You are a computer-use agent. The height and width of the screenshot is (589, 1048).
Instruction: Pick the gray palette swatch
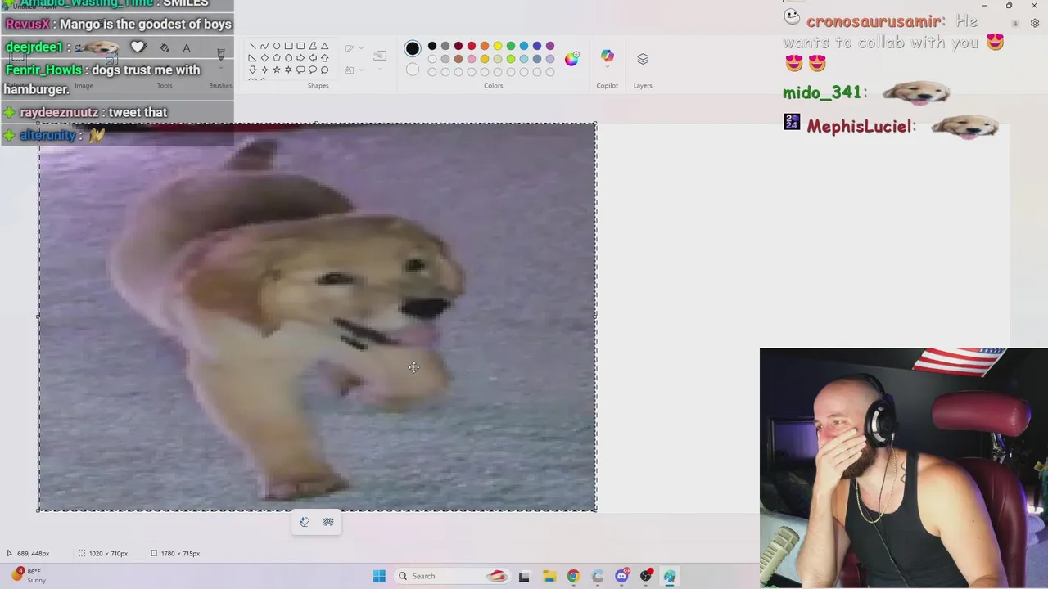pyautogui.click(x=445, y=46)
